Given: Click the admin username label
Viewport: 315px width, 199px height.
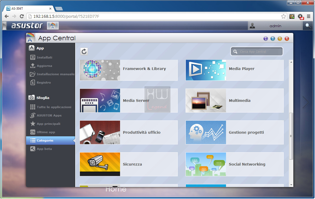Looking at the screenshot, I should 275,26.
